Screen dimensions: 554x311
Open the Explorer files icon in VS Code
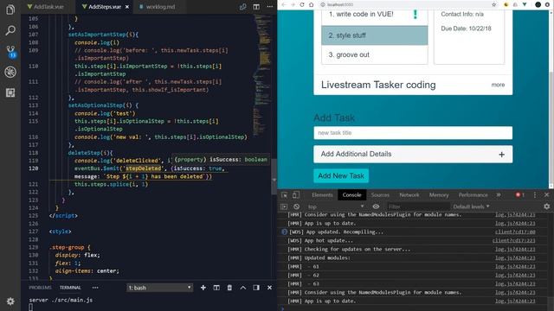pyautogui.click(x=10, y=10)
